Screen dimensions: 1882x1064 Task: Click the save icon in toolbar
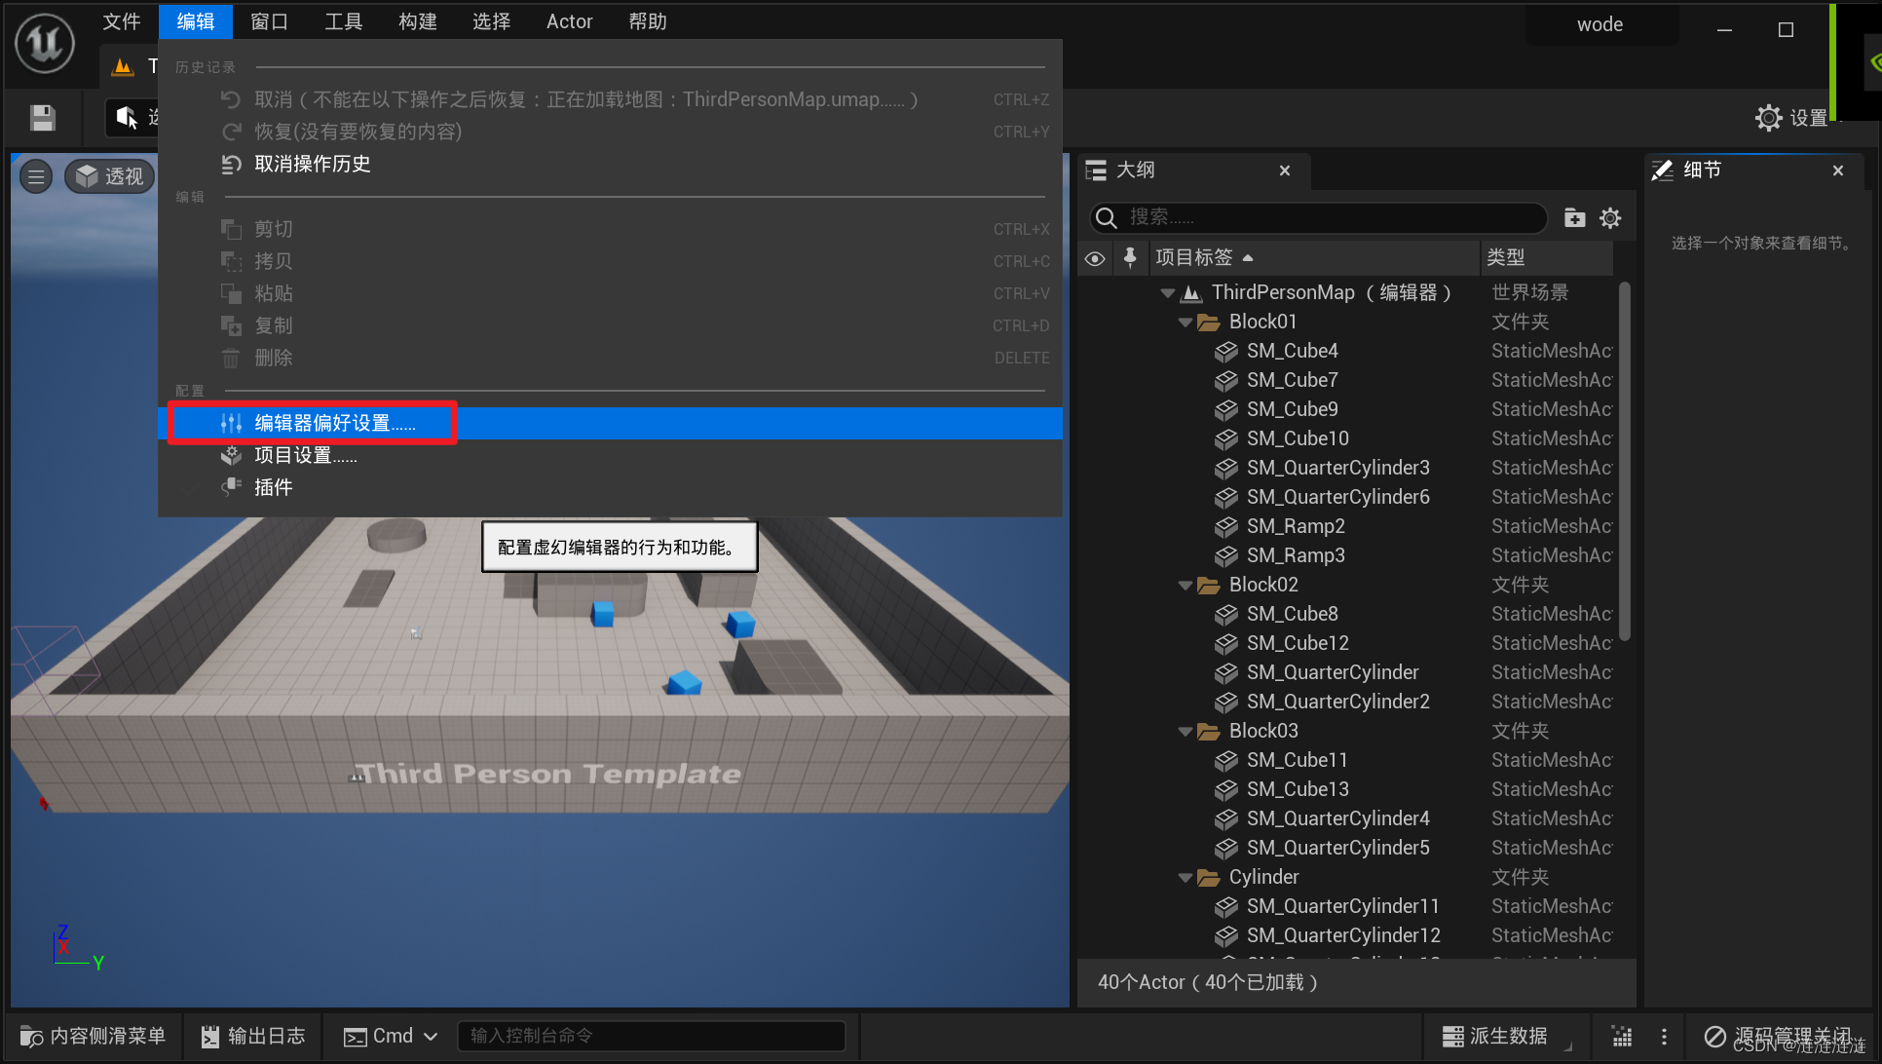click(43, 118)
